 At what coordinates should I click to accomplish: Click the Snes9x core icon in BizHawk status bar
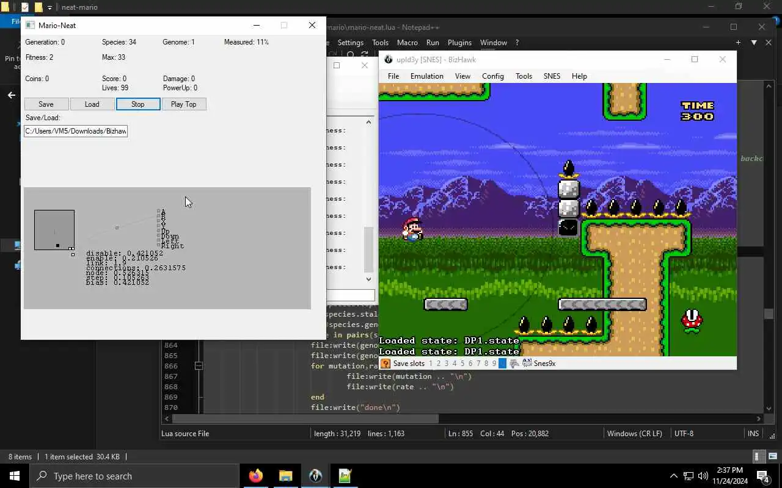coord(527,364)
